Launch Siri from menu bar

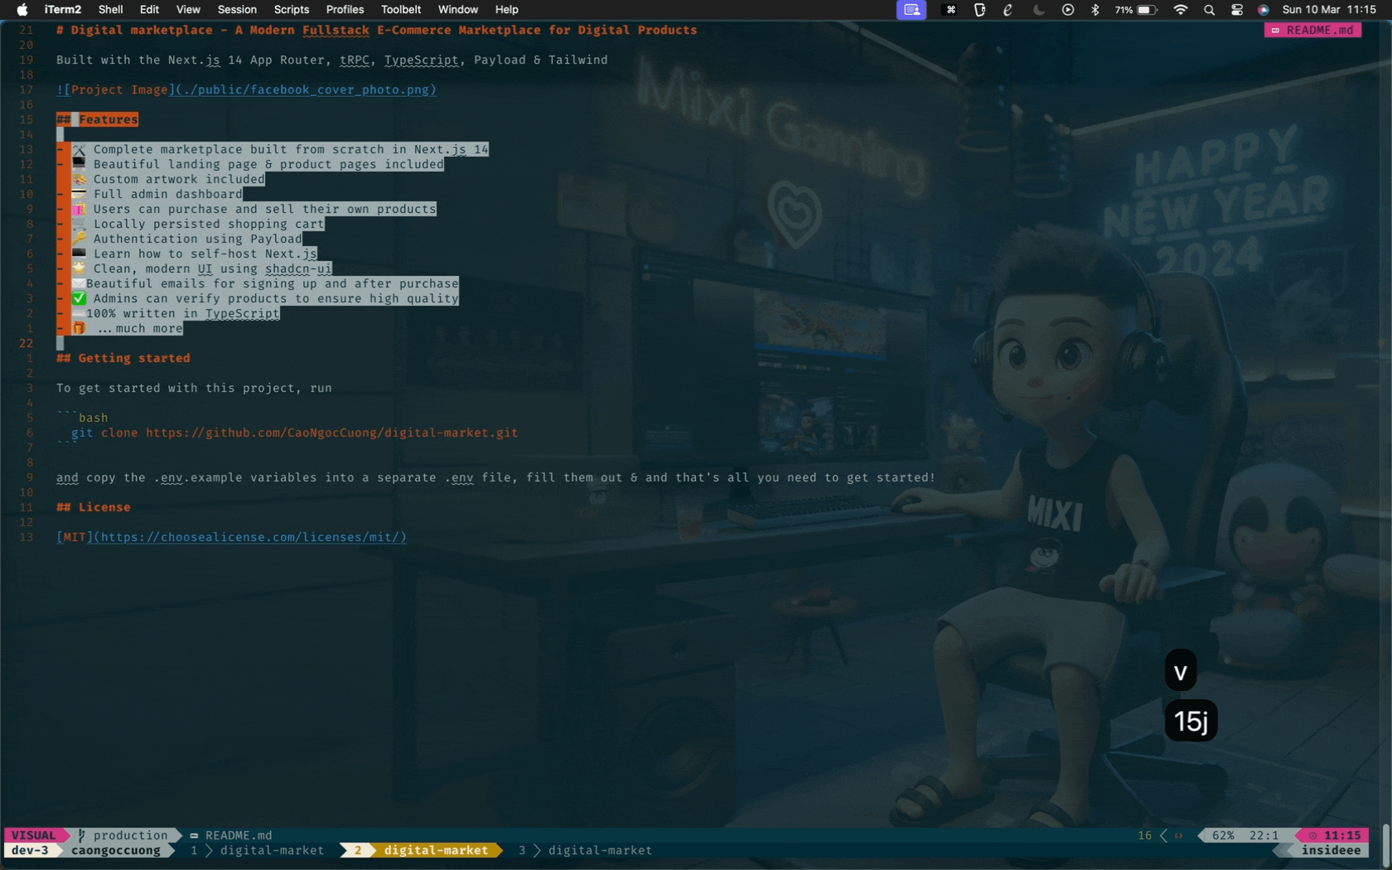(1264, 10)
